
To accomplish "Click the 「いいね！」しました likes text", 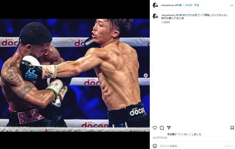I will 189,134.
